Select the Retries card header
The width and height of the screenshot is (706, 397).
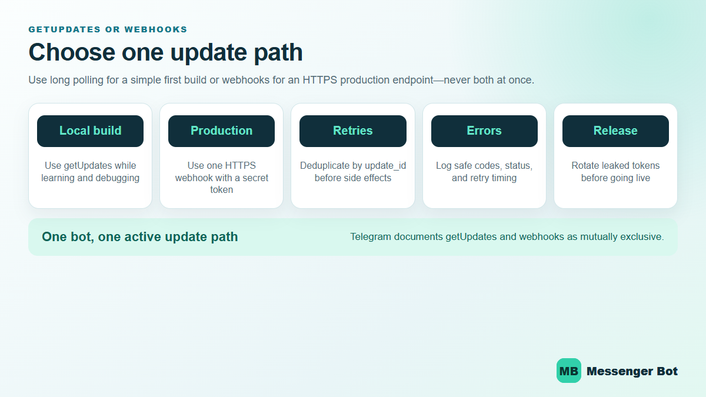(x=353, y=131)
